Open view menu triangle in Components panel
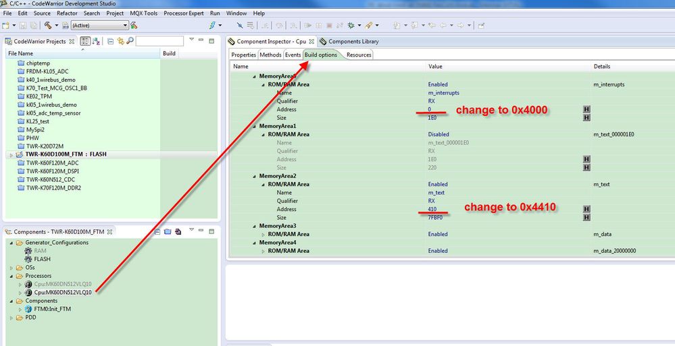 point(192,229)
